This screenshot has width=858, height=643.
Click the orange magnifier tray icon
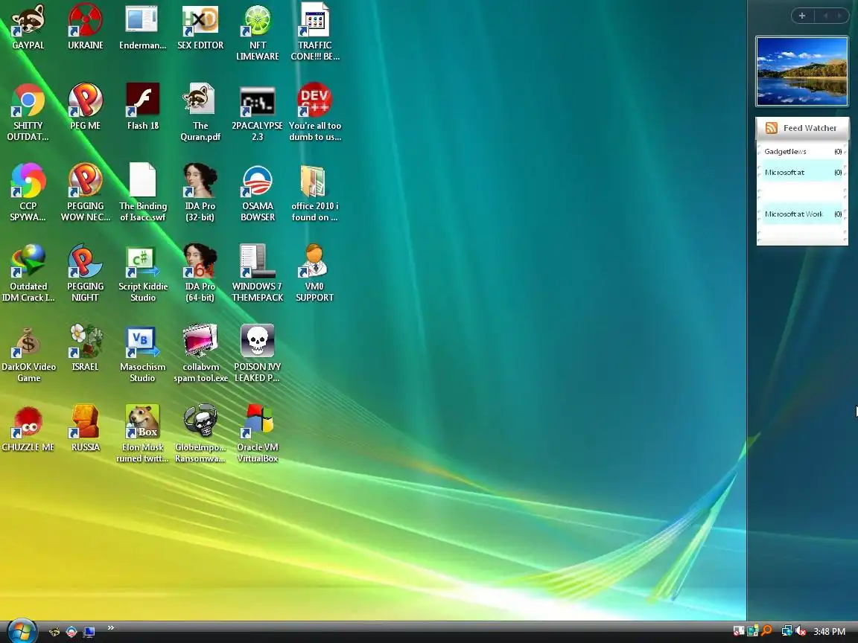(x=766, y=631)
